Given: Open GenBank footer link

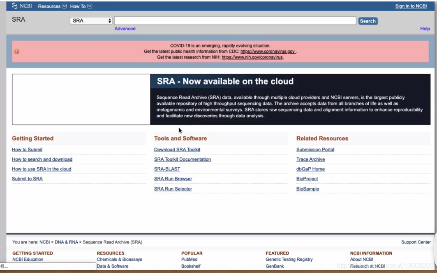Looking at the screenshot, I should coord(275,266).
